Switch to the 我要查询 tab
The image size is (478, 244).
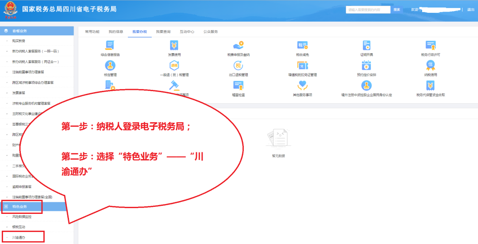[163, 32]
